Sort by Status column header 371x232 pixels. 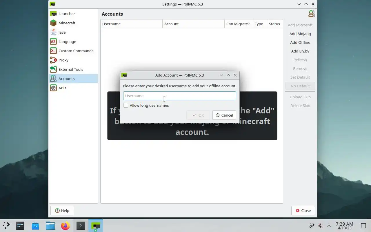(x=274, y=24)
